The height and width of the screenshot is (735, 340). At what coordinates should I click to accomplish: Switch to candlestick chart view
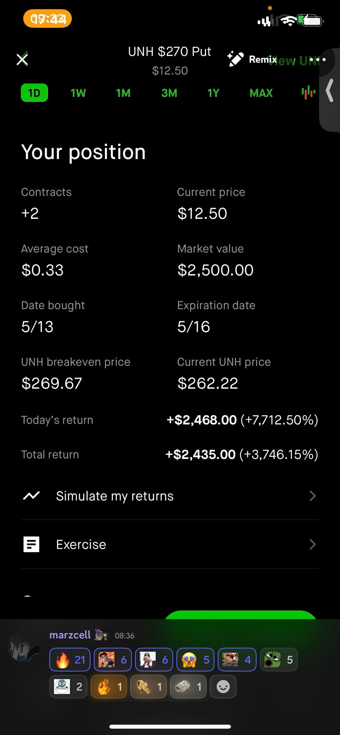[x=308, y=93]
